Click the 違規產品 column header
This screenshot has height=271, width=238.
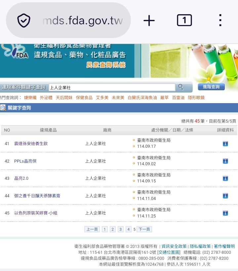(48, 130)
